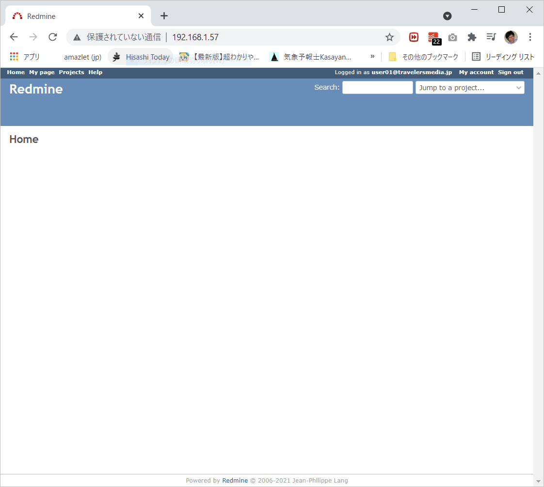Open the media control playlist icon

491,37
